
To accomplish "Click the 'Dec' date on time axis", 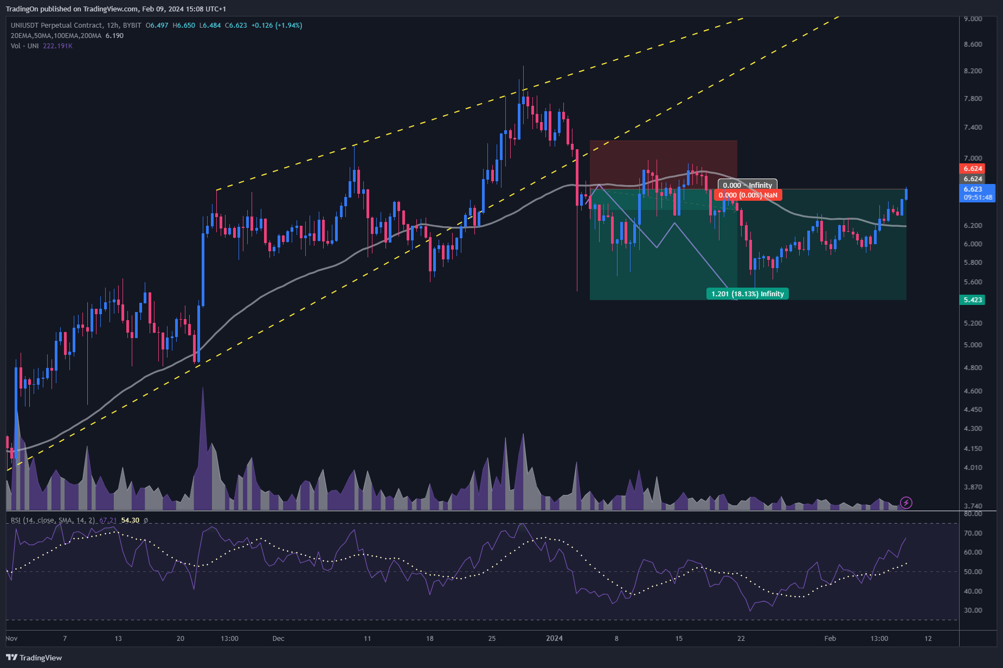I will 278,639.
